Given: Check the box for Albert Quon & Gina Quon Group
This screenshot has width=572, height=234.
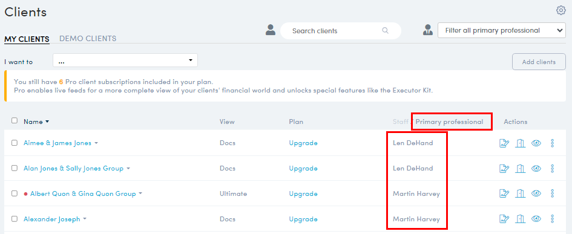Looking at the screenshot, I should coord(15,193).
